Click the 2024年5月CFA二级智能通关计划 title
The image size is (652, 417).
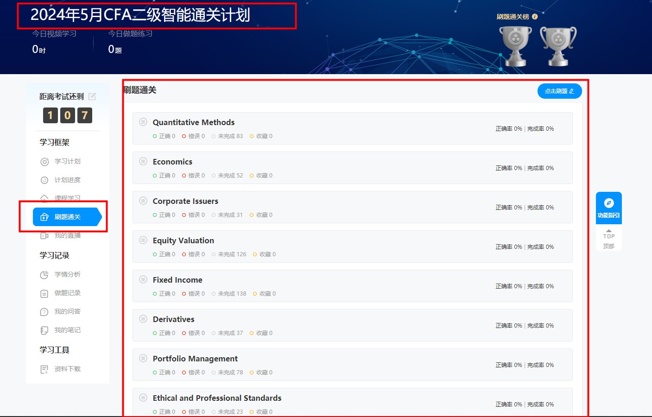tap(140, 15)
